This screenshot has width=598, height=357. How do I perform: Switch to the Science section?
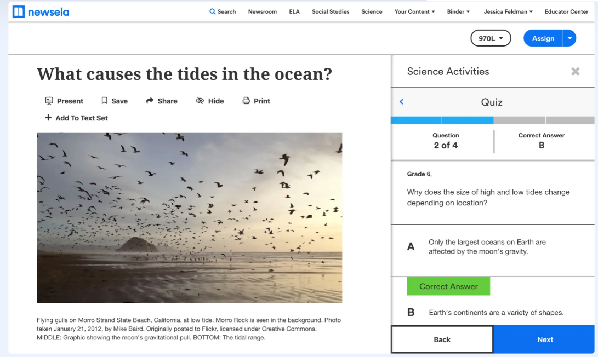(x=372, y=11)
